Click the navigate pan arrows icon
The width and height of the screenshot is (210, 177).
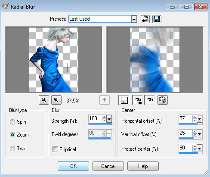[105, 100]
